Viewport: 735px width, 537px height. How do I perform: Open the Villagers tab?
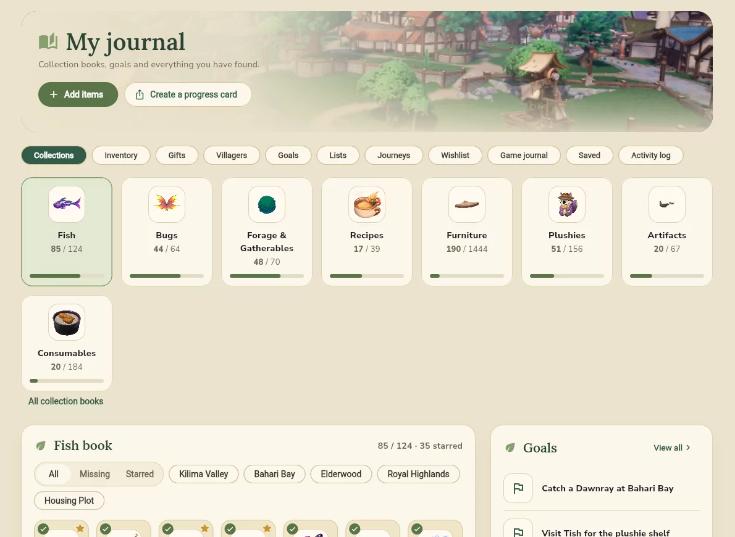(x=232, y=155)
